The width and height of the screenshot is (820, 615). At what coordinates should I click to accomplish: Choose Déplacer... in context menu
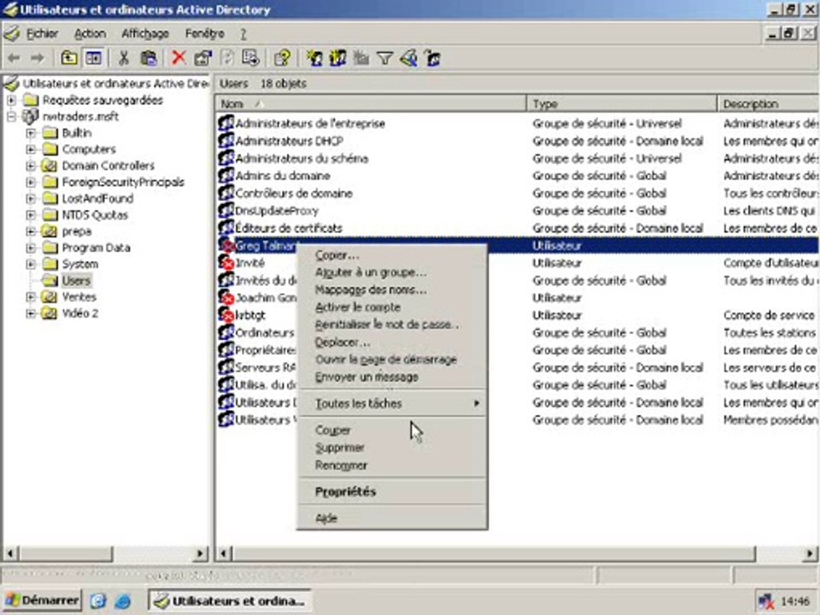click(392, 343)
